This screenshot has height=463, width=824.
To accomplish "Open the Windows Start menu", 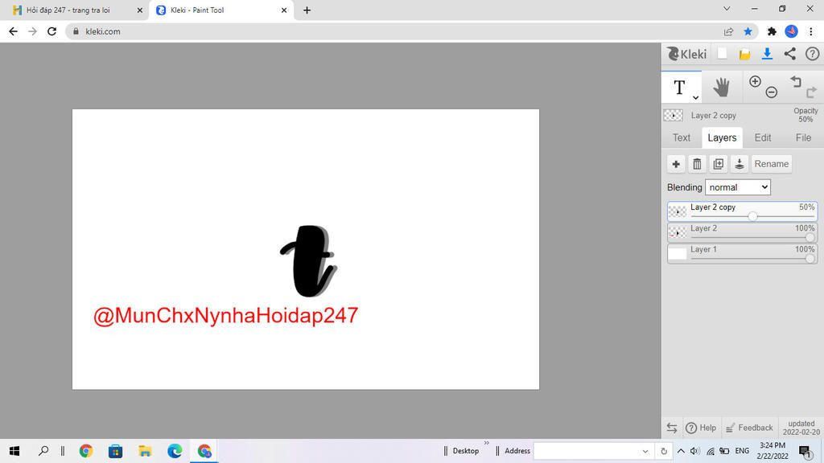I will (x=14, y=450).
